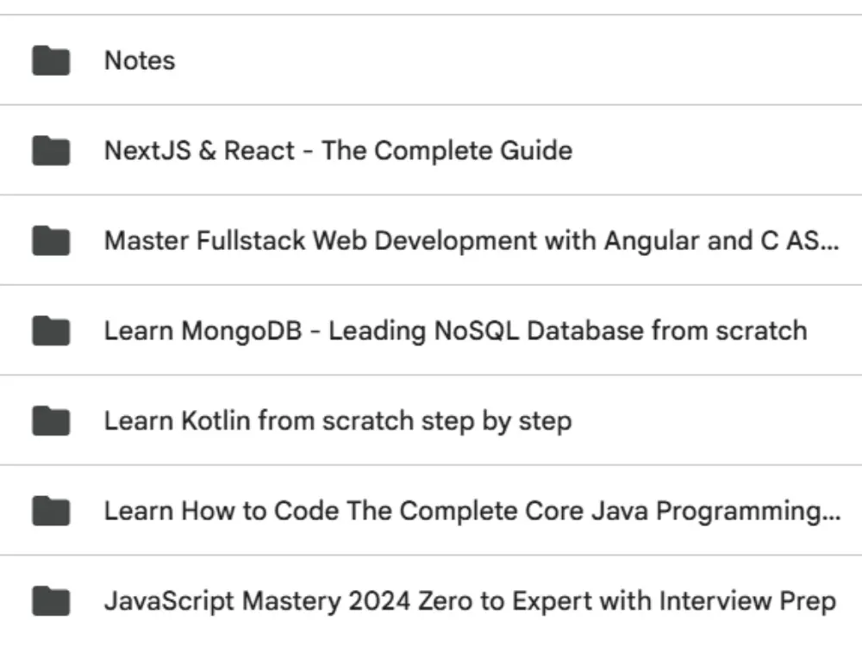
Task: Open Learn MongoDB - Leading NoSQL Database title
Action: [x=455, y=330]
